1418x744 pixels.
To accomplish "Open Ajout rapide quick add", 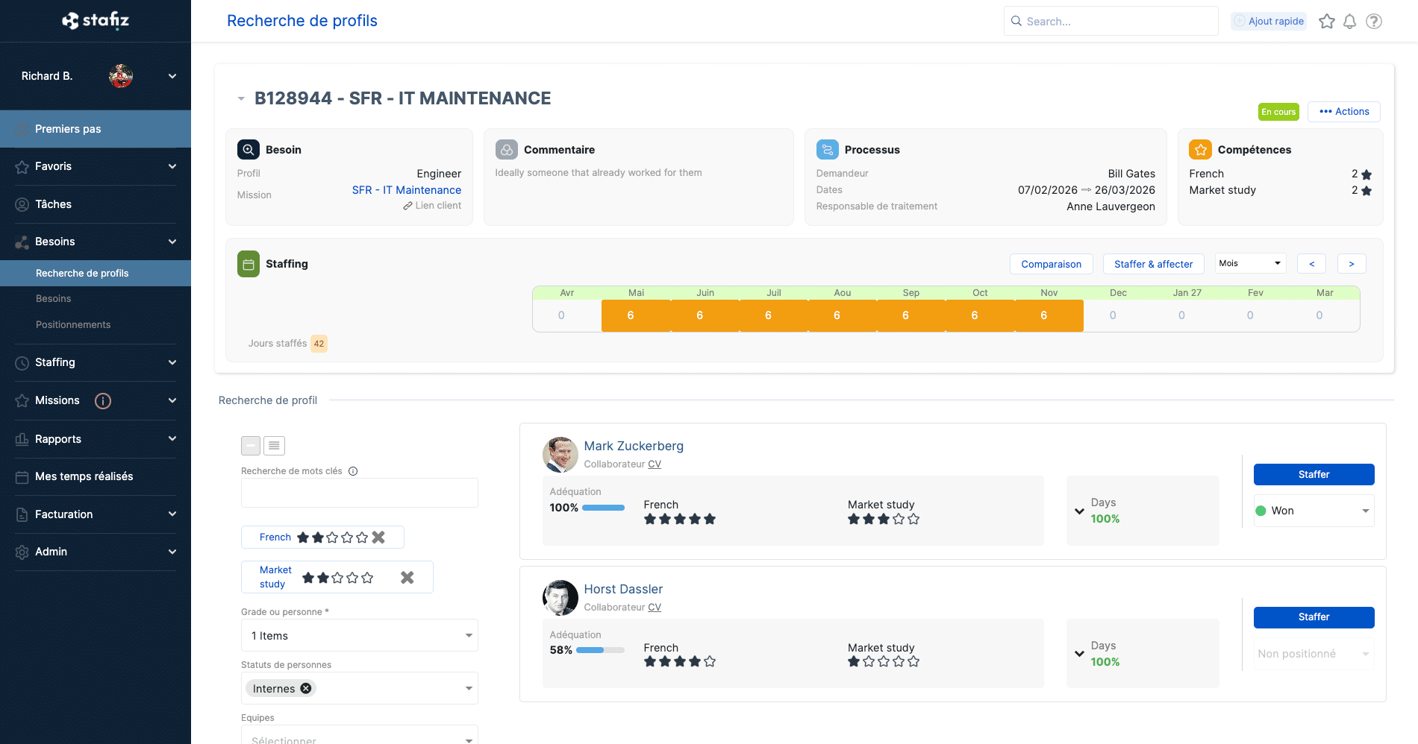I will pyautogui.click(x=1269, y=21).
